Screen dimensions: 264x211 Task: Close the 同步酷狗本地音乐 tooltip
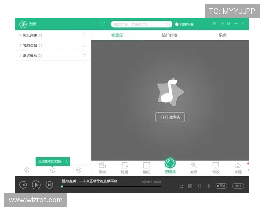click(66, 161)
